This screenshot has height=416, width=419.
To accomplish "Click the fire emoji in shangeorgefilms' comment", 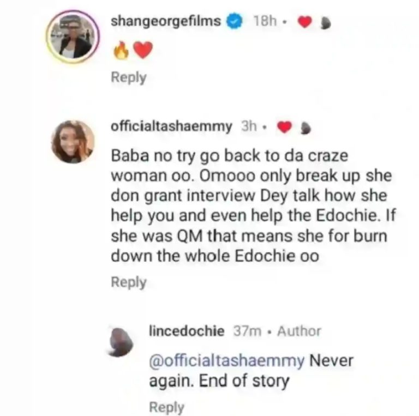I will 119,51.
